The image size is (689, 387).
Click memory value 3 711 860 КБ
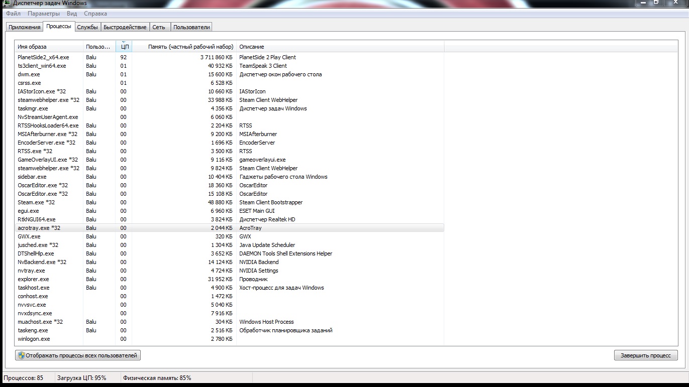216,57
